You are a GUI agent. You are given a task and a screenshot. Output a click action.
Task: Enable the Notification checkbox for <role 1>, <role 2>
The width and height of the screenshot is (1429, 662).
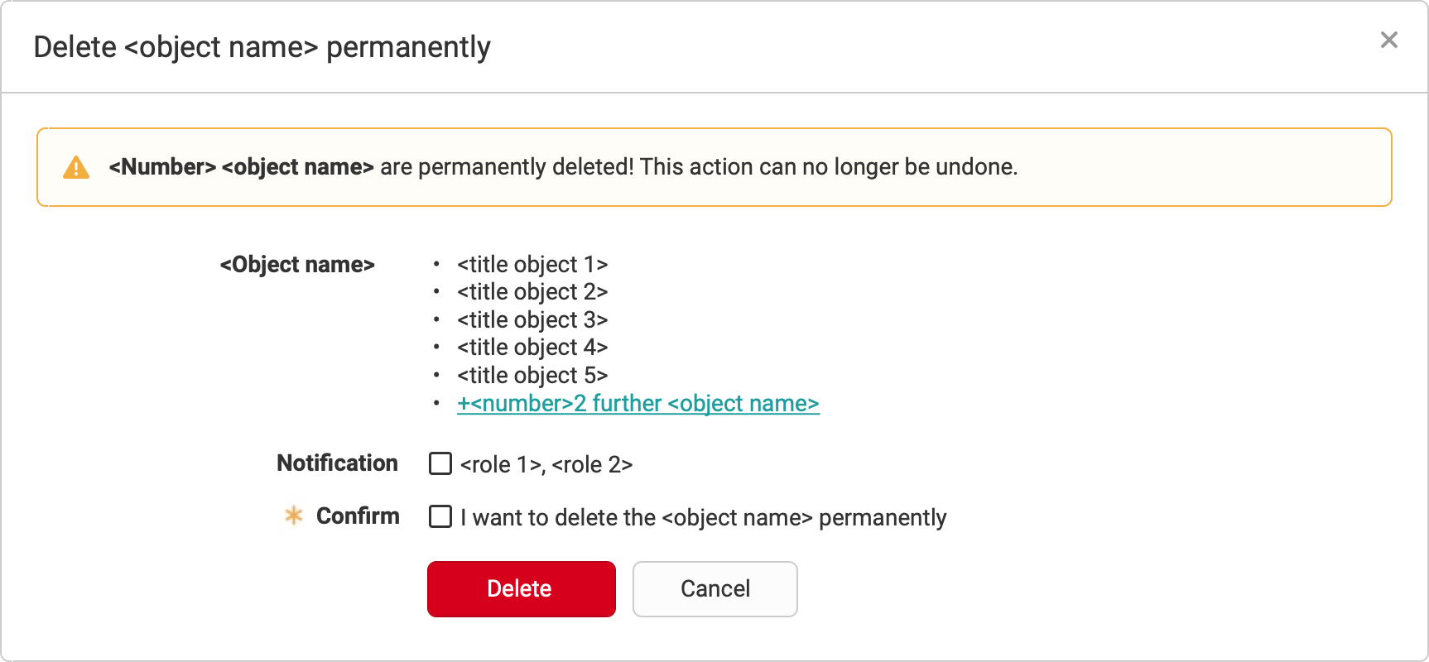click(x=440, y=464)
